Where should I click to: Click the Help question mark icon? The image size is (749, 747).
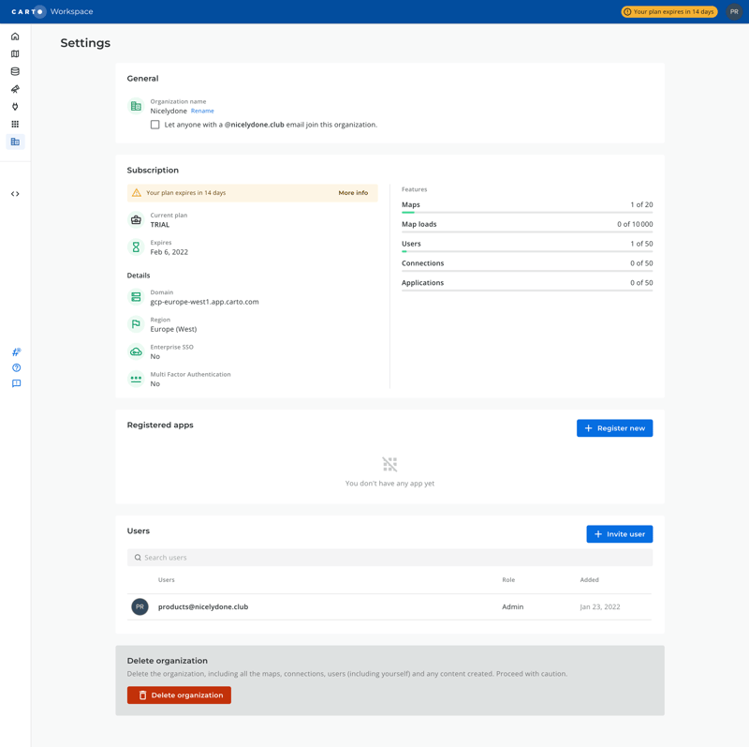(x=15, y=366)
